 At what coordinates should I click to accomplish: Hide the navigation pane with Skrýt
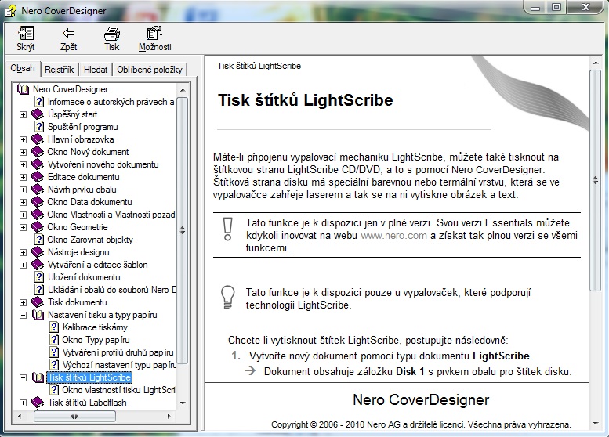[26, 39]
